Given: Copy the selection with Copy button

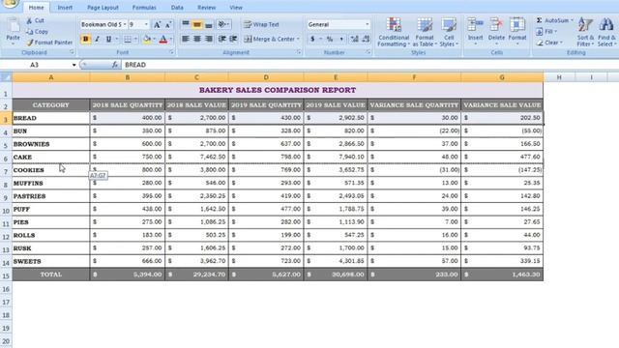Looking at the screenshot, I should coord(37,32).
